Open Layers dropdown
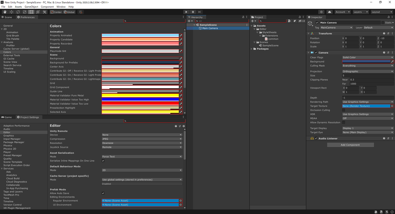Screen dimensions: 395x214 (x=360, y=12)
